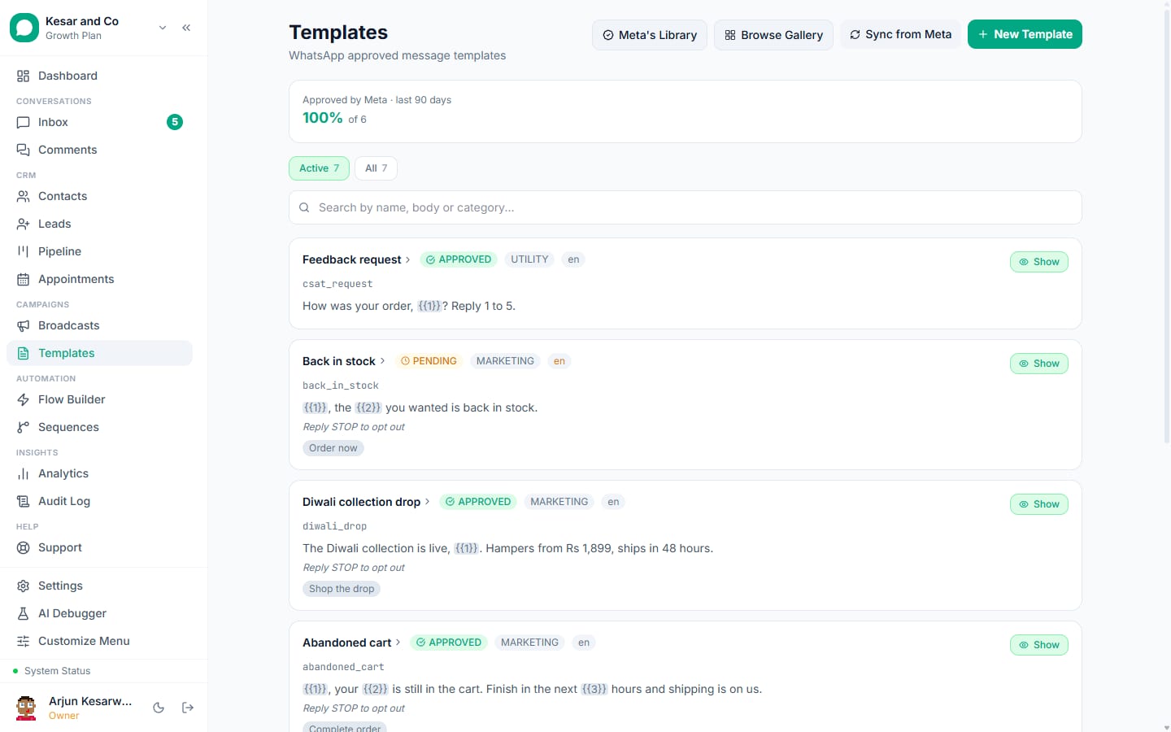Click the Order now template button
Screen dimensions: 1171x732
pos(333,448)
